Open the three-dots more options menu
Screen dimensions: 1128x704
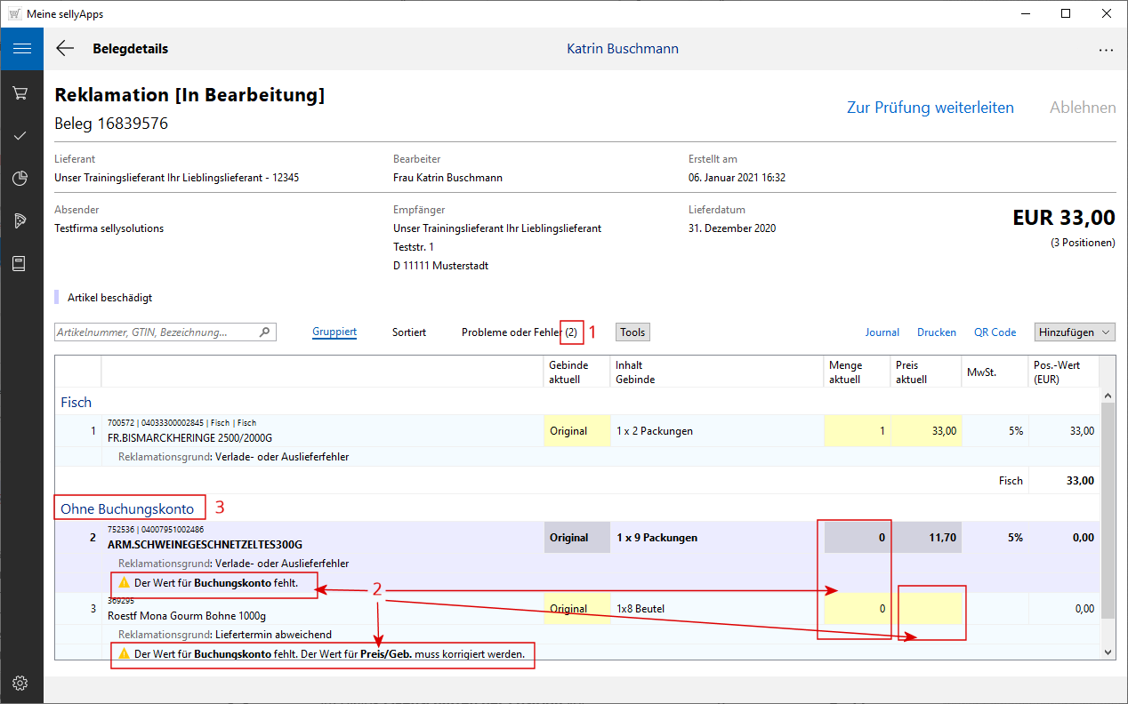tap(1106, 50)
